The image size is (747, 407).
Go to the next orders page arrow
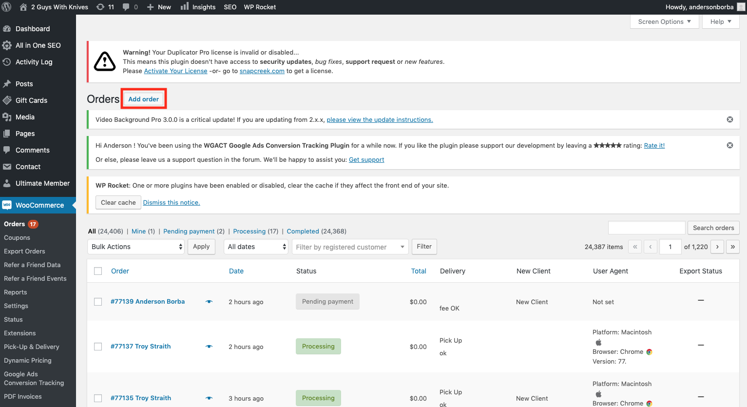click(717, 247)
